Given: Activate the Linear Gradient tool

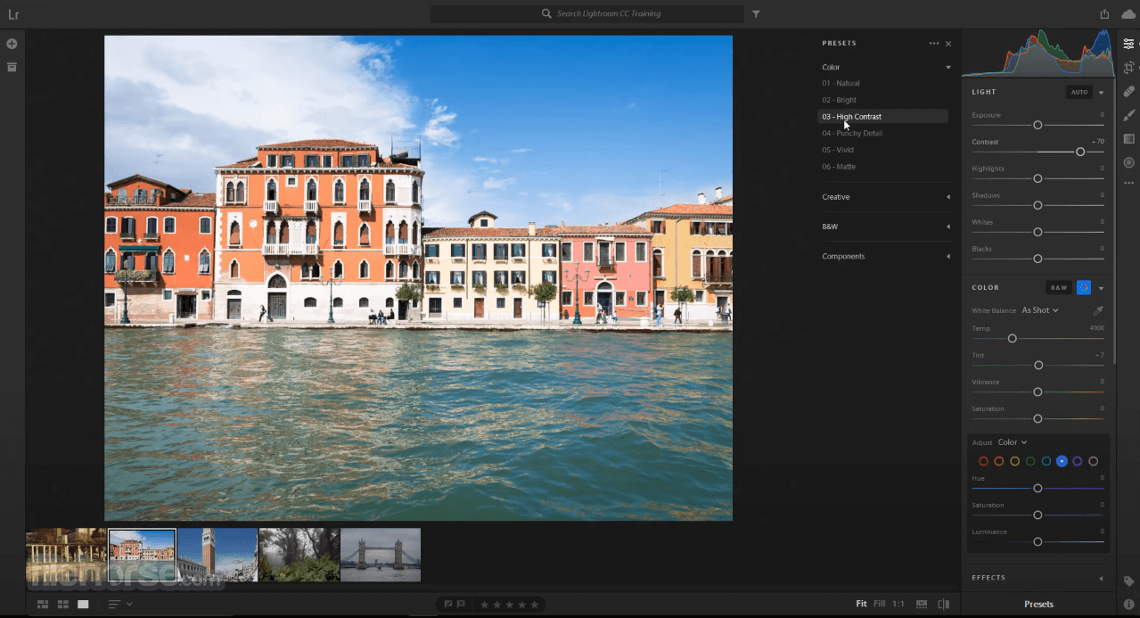Looking at the screenshot, I should 1128,139.
